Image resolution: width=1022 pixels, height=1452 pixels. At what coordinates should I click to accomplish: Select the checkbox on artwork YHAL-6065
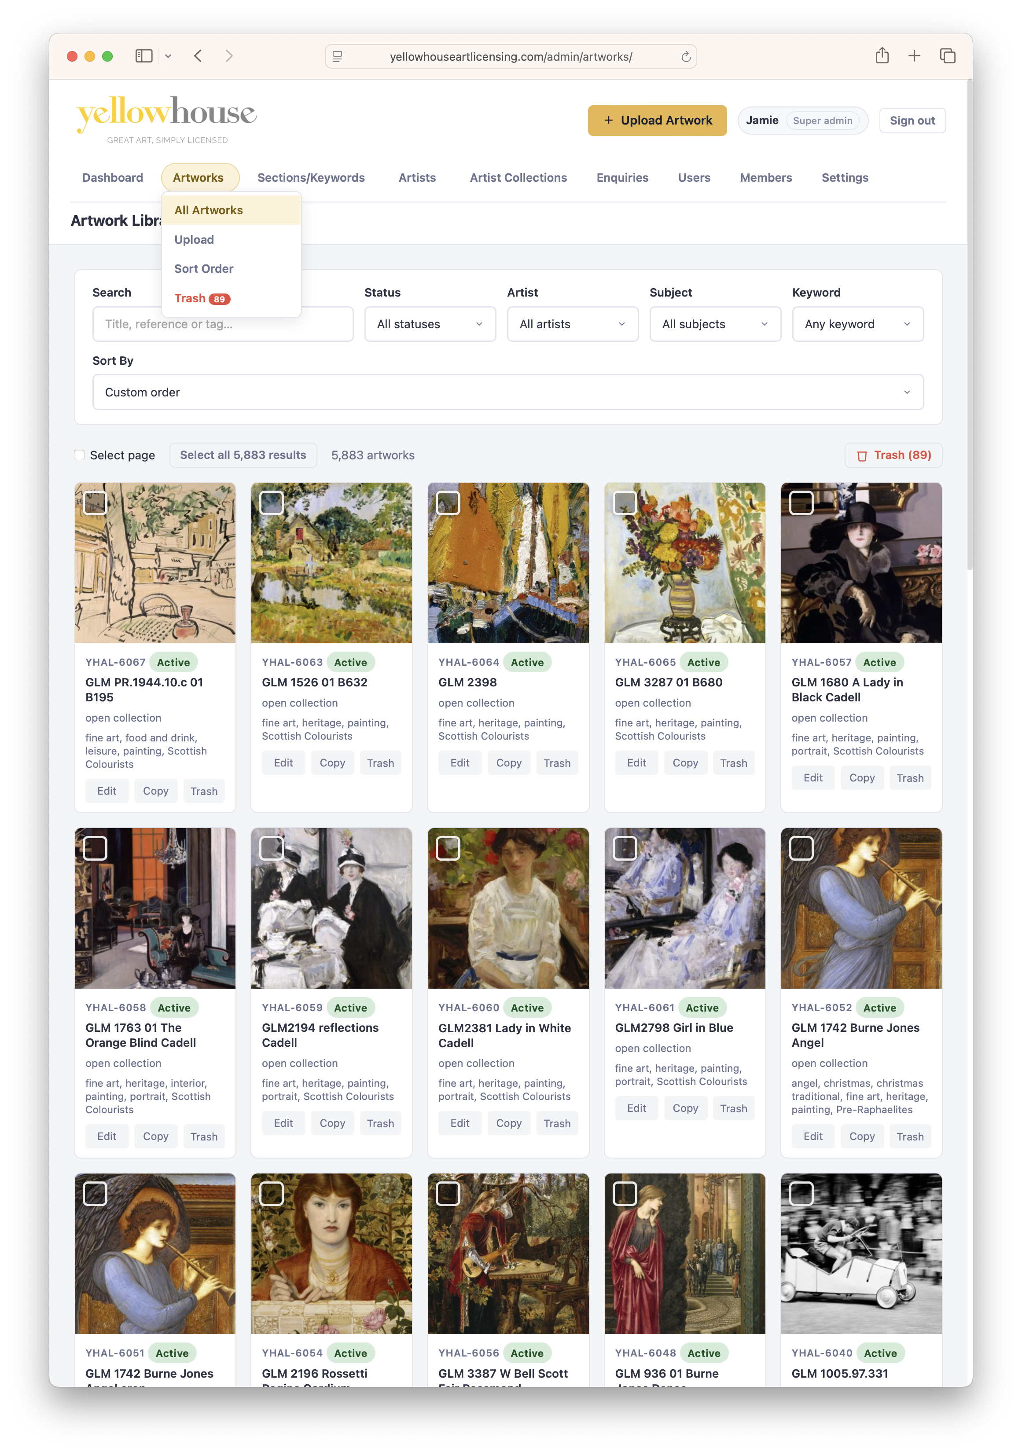pyautogui.click(x=625, y=503)
